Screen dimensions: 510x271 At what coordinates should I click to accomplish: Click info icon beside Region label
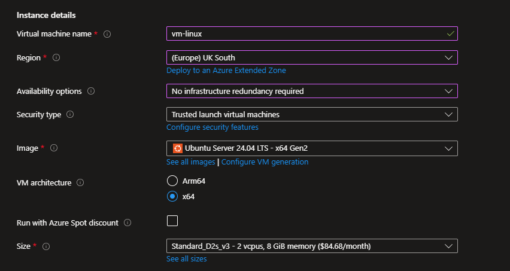click(57, 58)
